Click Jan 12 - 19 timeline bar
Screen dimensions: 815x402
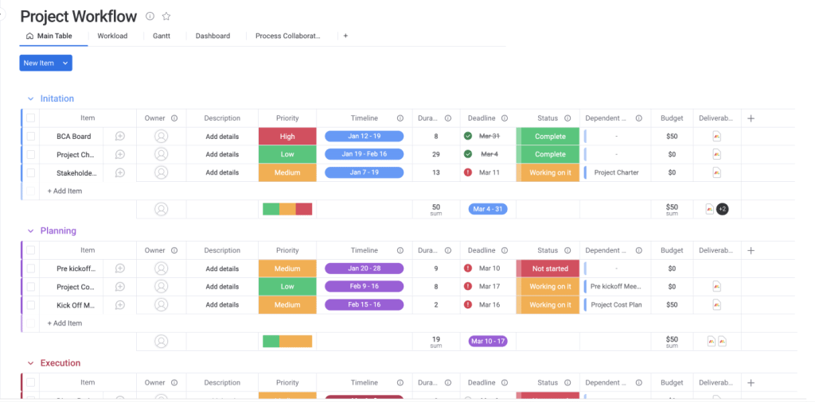tap(364, 137)
